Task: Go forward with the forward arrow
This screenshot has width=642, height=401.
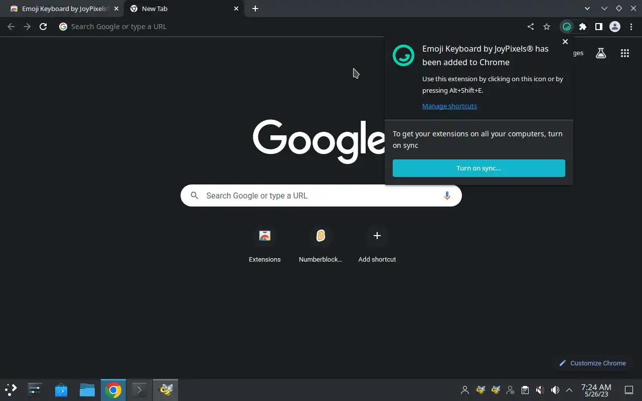Action: pos(27,27)
